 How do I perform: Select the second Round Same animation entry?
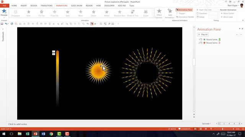209,43
